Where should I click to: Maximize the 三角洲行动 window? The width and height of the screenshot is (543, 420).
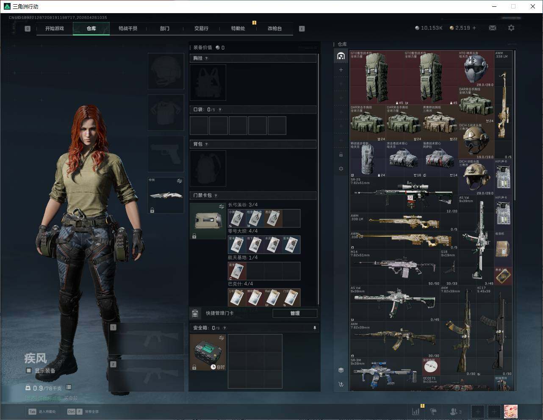(x=513, y=6)
